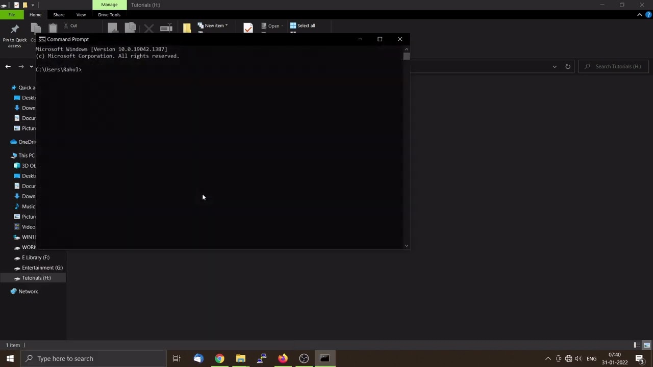Open the New item dropdown in ribbon
653x367 pixels.
213,25
